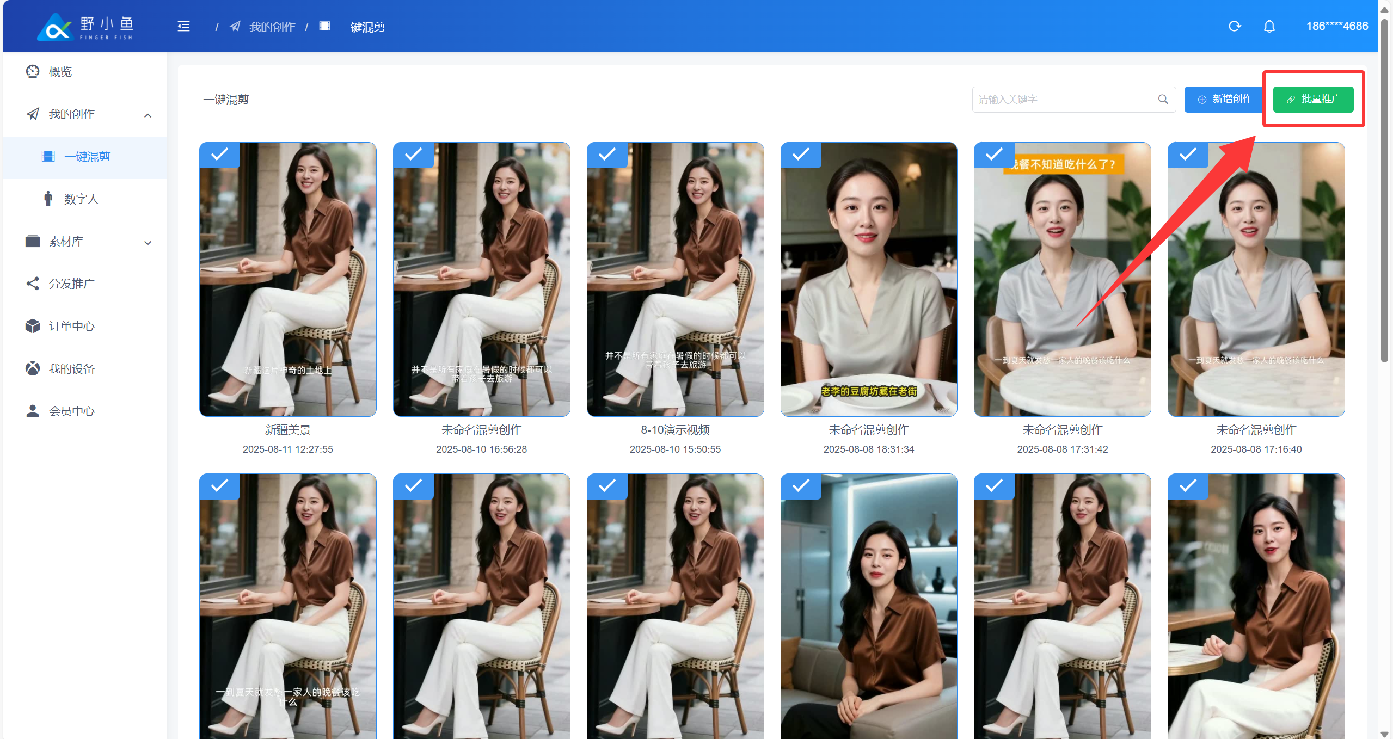Click the 野小鱼 logo
The width and height of the screenshot is (1393, 739).
pos(85,27)
